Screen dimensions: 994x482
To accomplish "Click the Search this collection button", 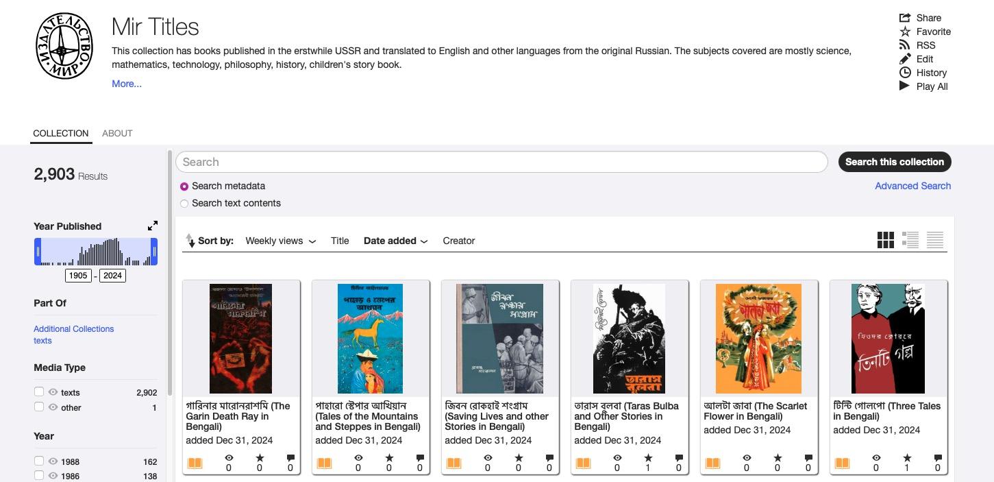I will pyautogui.click(x=895, y=162).
